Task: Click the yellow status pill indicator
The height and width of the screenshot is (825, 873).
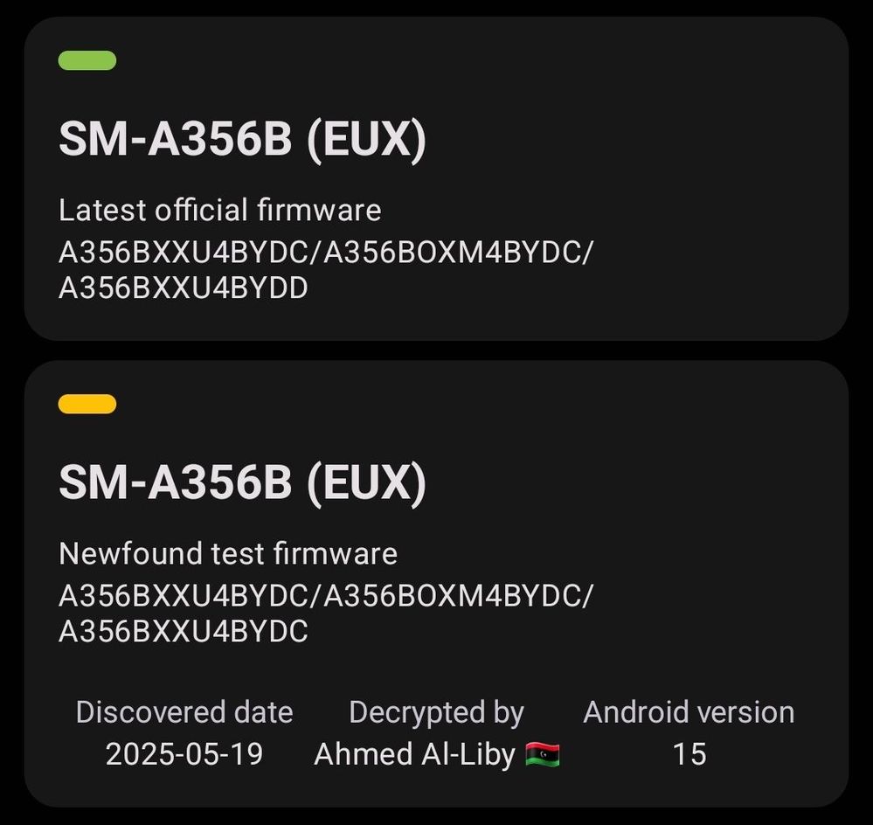Action: tap(87, 404)
